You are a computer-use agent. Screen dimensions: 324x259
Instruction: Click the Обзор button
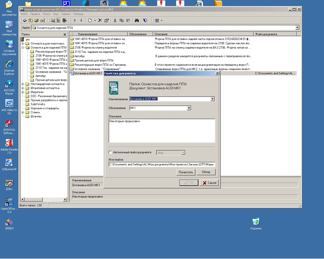coord(206,172)
